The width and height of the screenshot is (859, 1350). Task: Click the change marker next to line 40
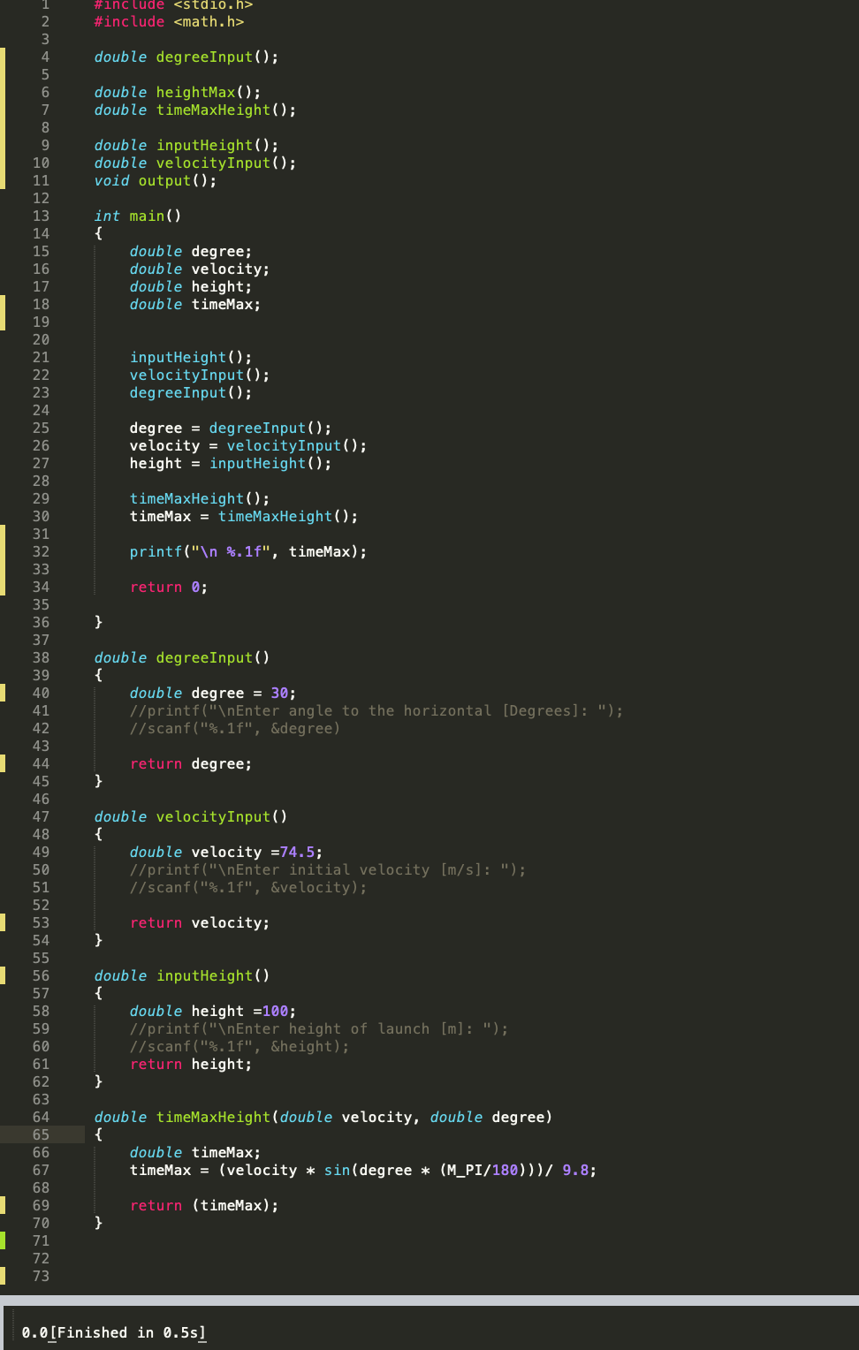(4, 693)
